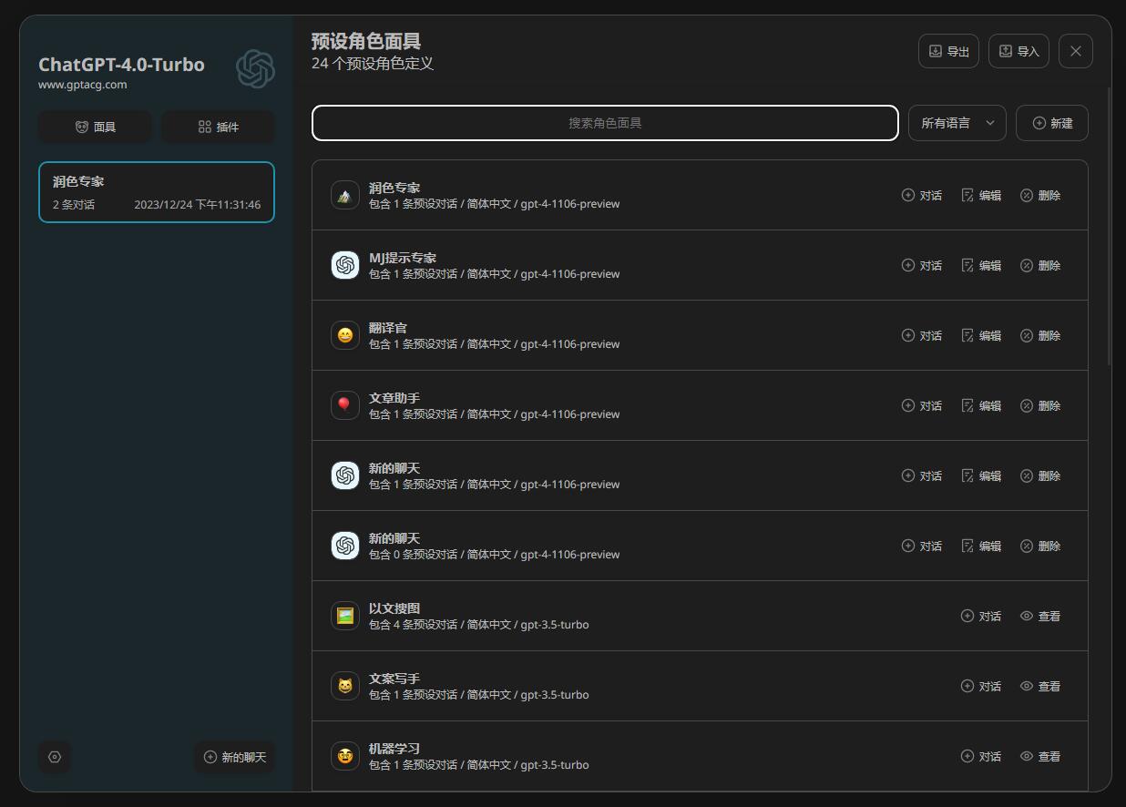Screen dimensions: 1126x807
Task: View the 机器学习 mask details
Action: (1040, 756)
